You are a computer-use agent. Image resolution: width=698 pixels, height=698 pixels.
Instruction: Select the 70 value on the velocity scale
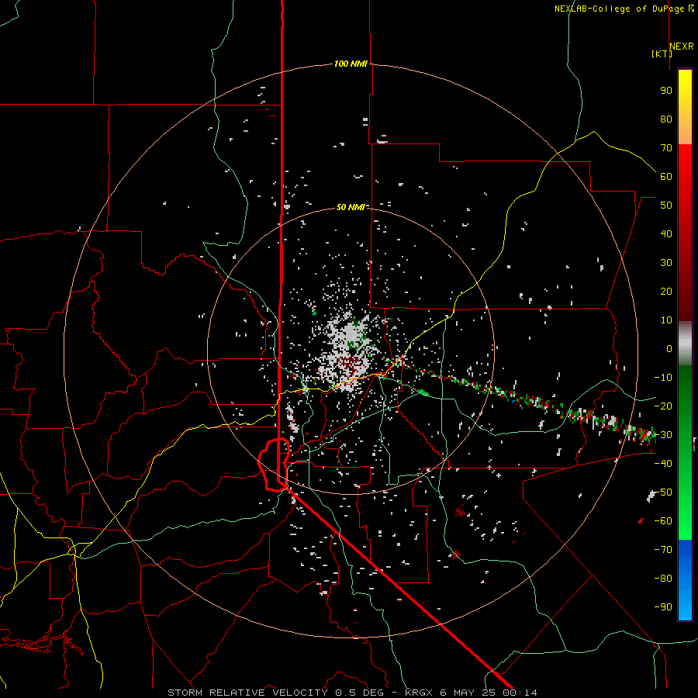666,148
